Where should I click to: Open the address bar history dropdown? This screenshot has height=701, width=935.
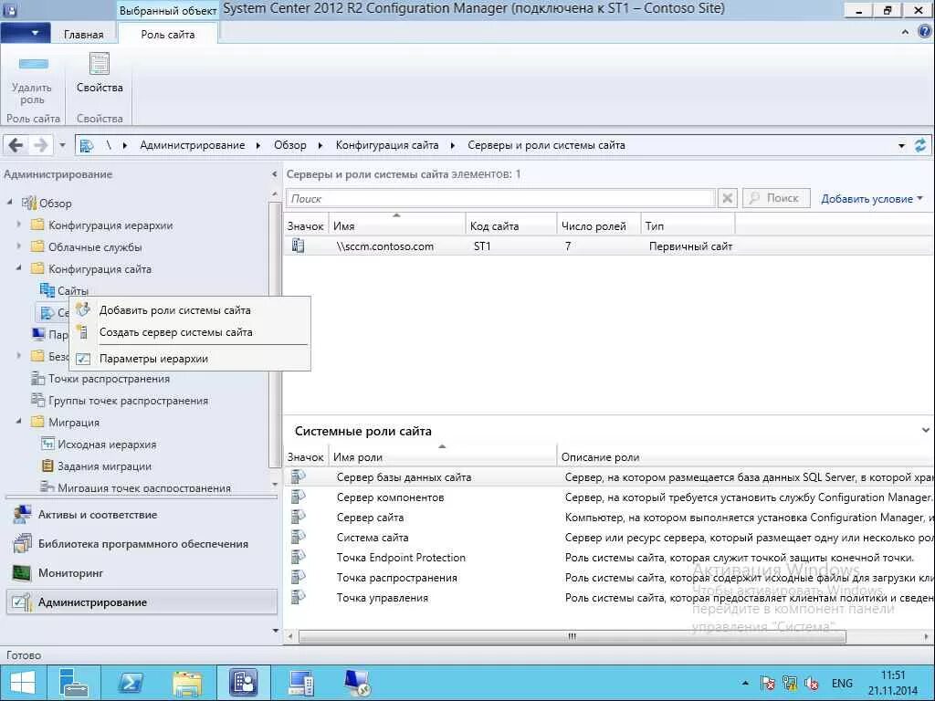point(901,145)
